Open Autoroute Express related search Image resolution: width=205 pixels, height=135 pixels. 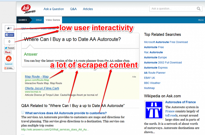point(156,67)
